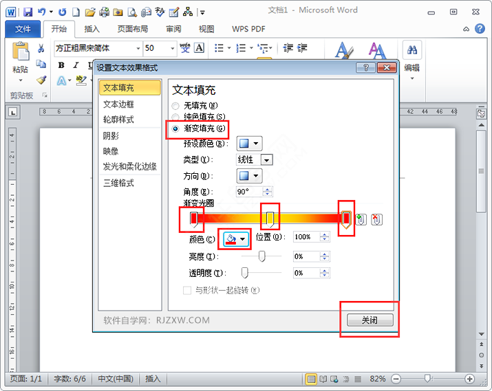Screen dimensions: 492x391
Task: Select 轮廓样式 category in dialog
Action: coord(130,120)
